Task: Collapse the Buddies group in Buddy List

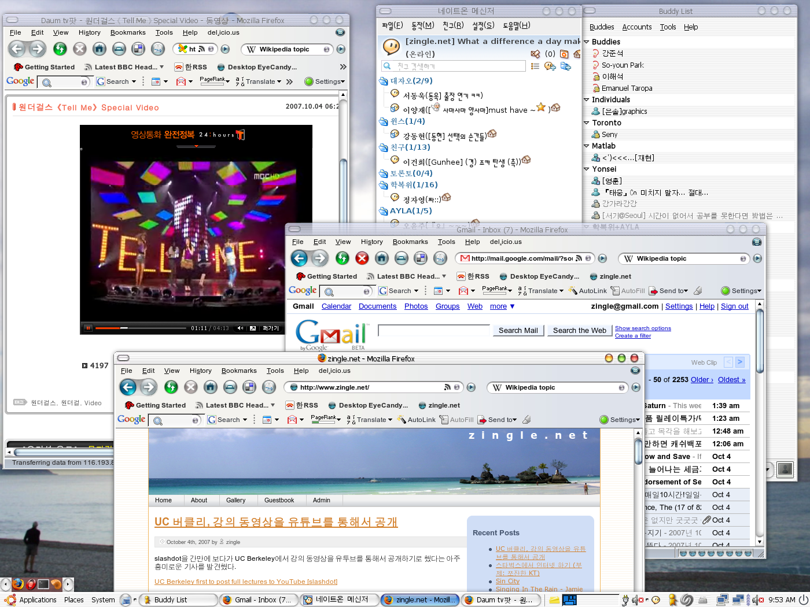Action: click(x=587, y=42)
